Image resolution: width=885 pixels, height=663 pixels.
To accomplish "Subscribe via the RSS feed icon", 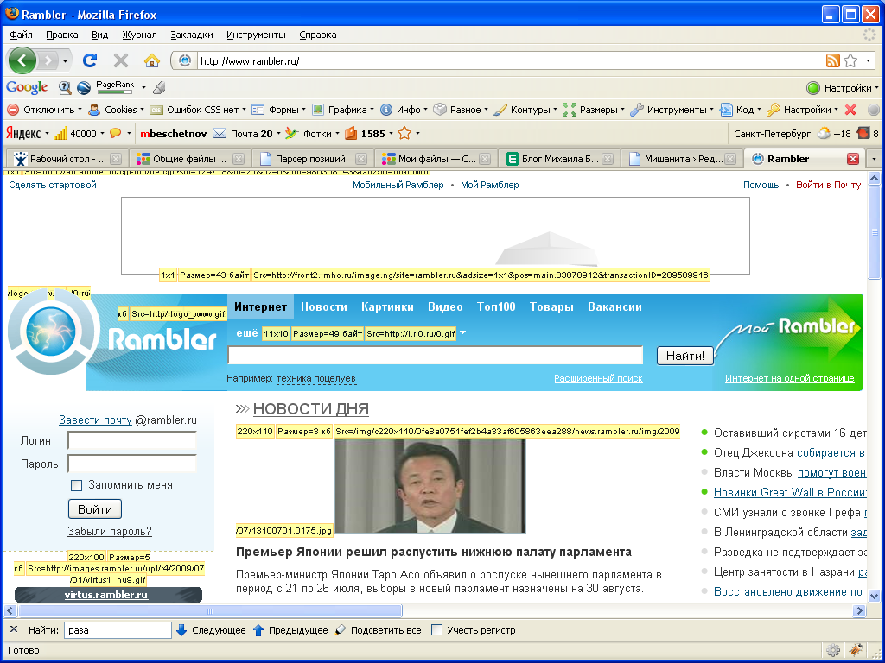I will (x=832, y=60).
